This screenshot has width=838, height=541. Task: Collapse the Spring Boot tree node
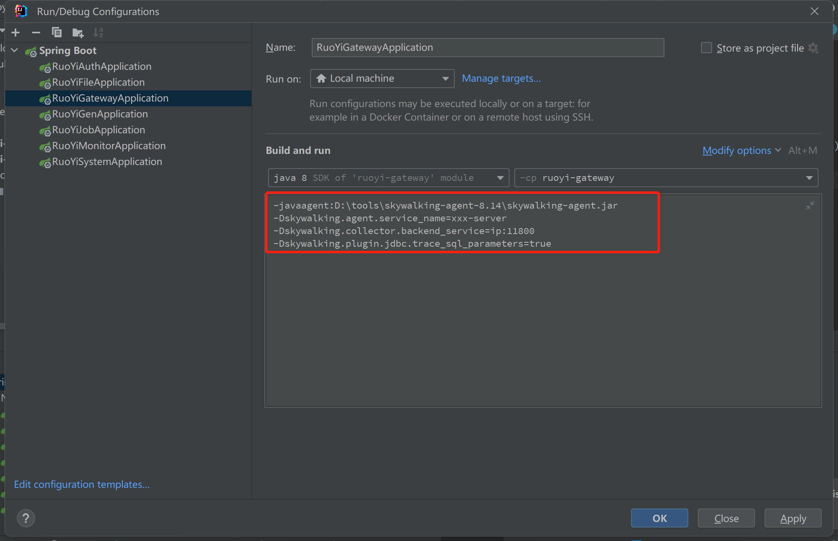click(15, 50)
